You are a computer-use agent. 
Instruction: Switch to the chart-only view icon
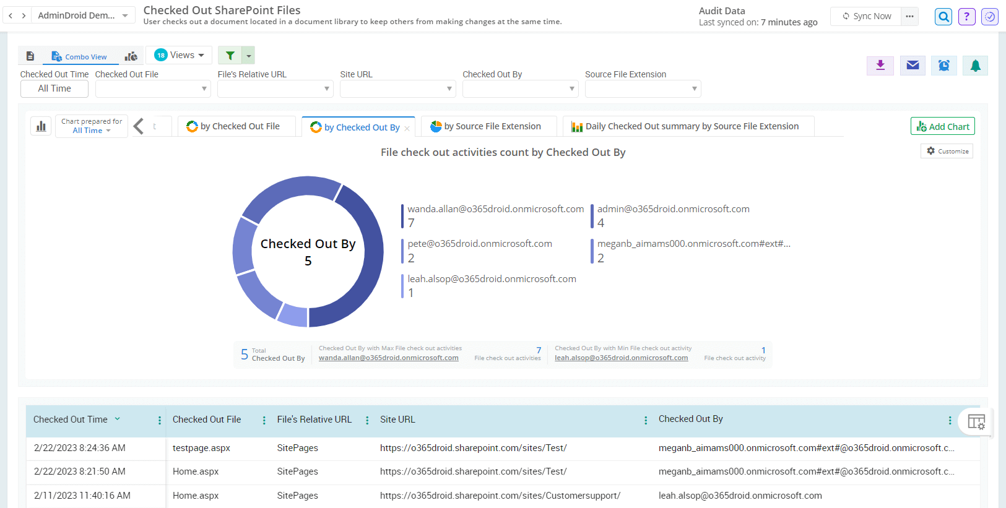click(x=131, y=56)
